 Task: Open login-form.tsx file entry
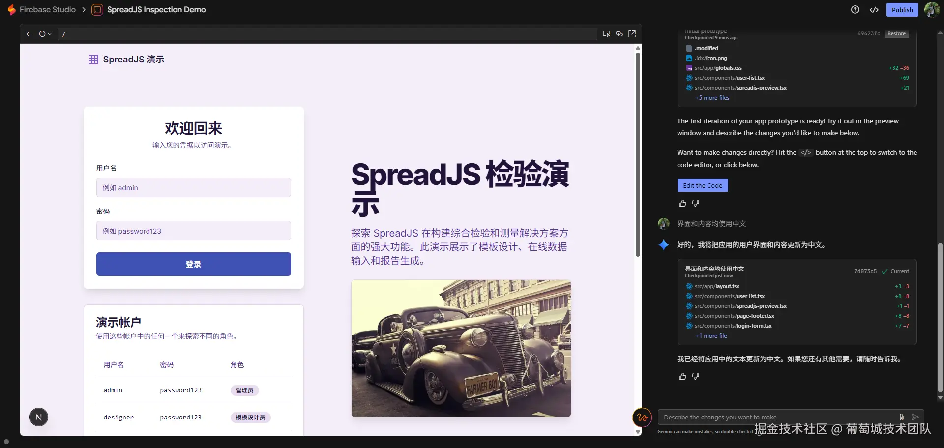(733, 326)
